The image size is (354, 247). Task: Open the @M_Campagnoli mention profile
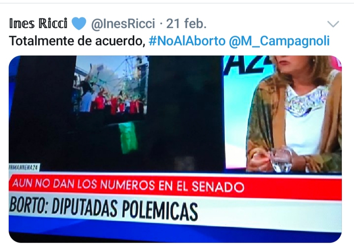point(279,41)
